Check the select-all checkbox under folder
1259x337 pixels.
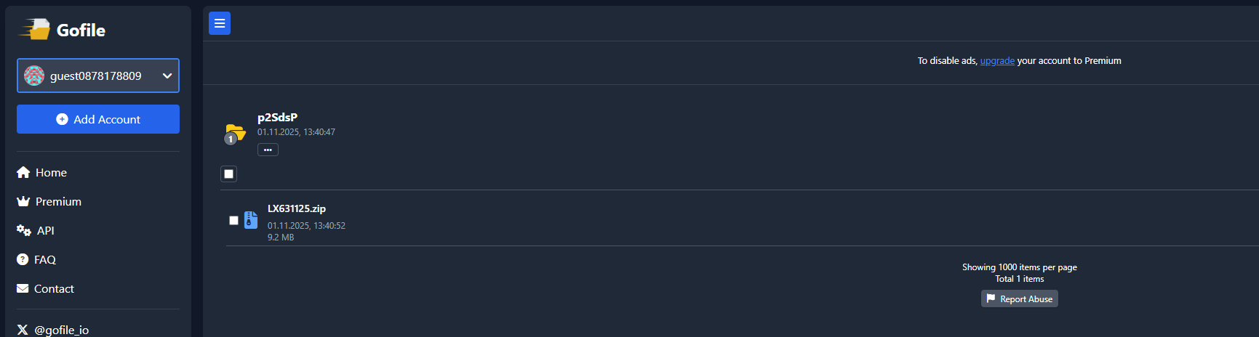point(229,174)
